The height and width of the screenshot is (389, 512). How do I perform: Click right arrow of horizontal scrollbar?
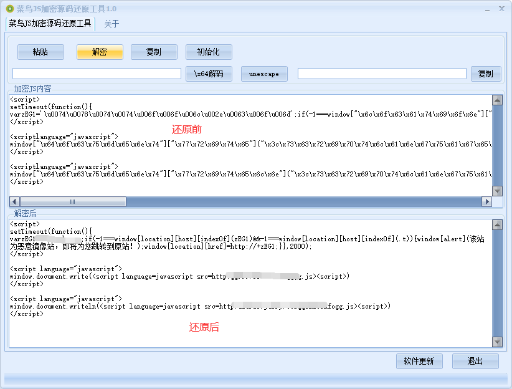(x=486, y=202)
